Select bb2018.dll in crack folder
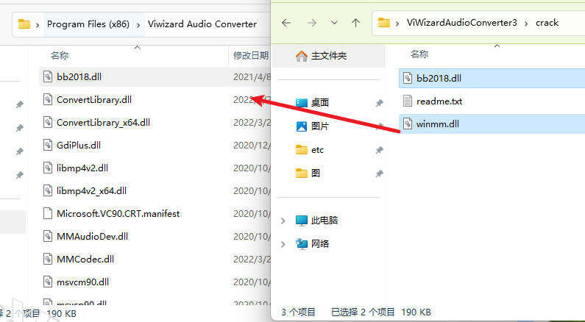 (439, 78)
